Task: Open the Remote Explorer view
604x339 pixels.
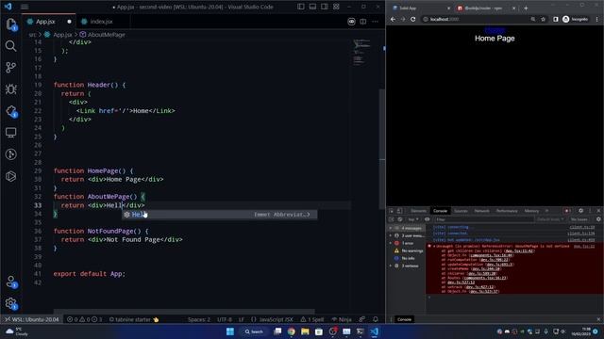Action: 10,133
